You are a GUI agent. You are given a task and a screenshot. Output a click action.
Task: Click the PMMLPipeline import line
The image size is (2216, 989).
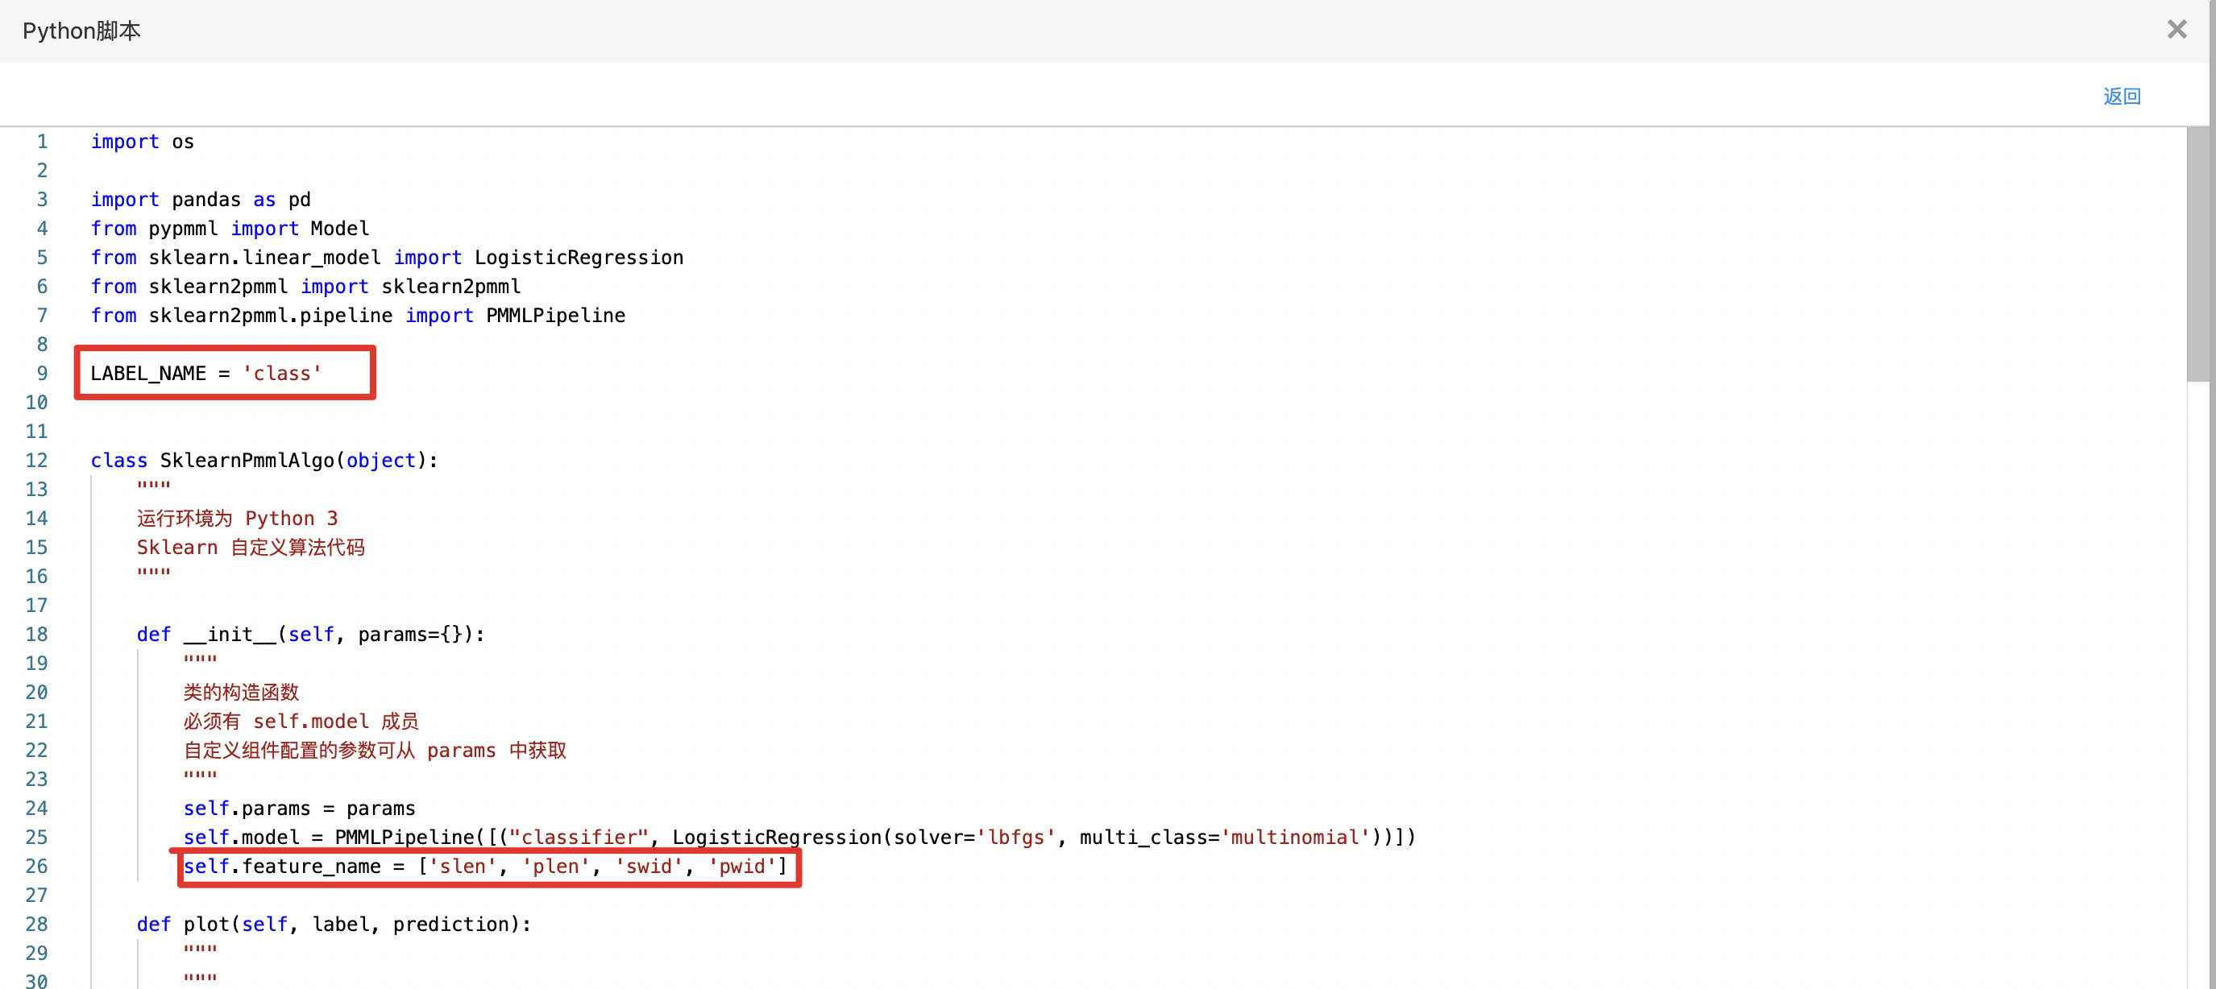pyautogui.click(x=358, y=316)
